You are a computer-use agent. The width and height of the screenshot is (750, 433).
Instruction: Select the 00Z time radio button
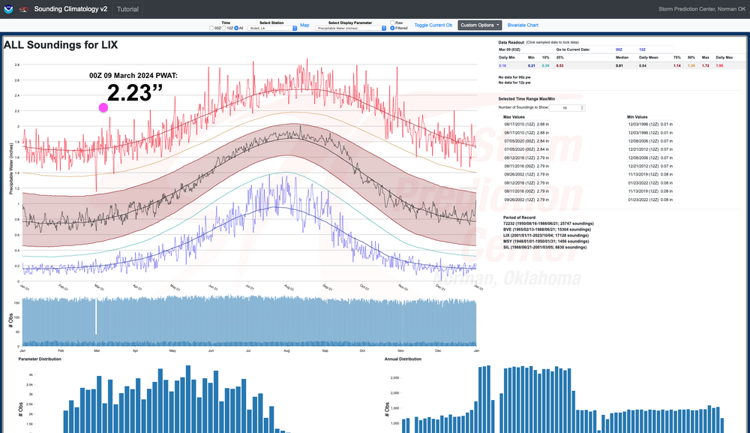[211, 29]
